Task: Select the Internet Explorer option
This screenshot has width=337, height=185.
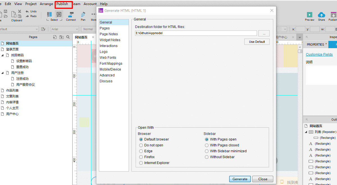Action: (141, 163)
